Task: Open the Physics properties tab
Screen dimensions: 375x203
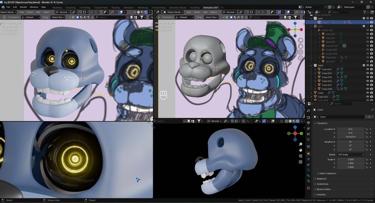Action: coord(309,159)
